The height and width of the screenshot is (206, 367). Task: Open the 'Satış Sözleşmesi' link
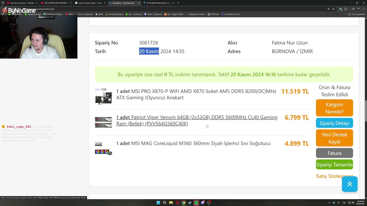coord(334,176)
